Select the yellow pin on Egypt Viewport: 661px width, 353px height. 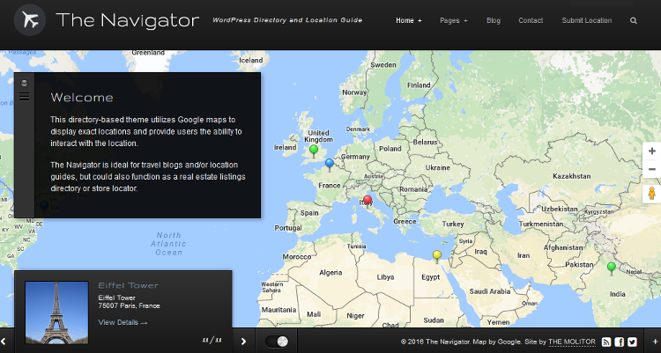pos(437,256)
